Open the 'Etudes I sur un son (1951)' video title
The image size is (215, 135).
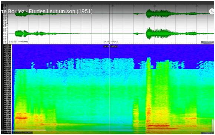pos(60,11)
